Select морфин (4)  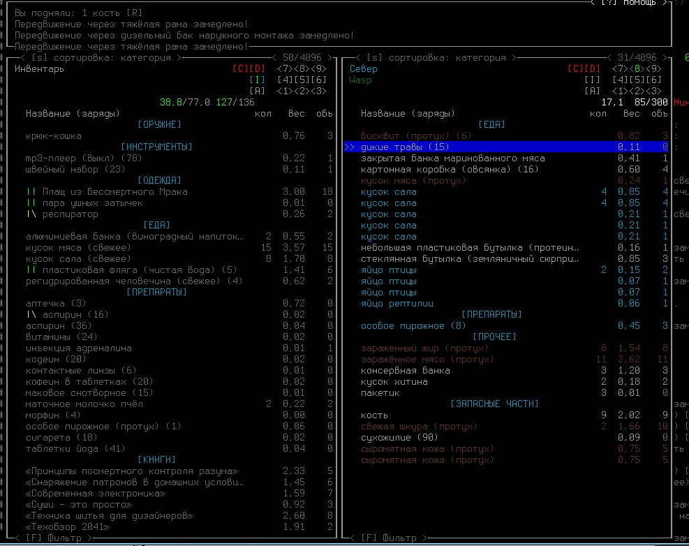tap(179, 415)
